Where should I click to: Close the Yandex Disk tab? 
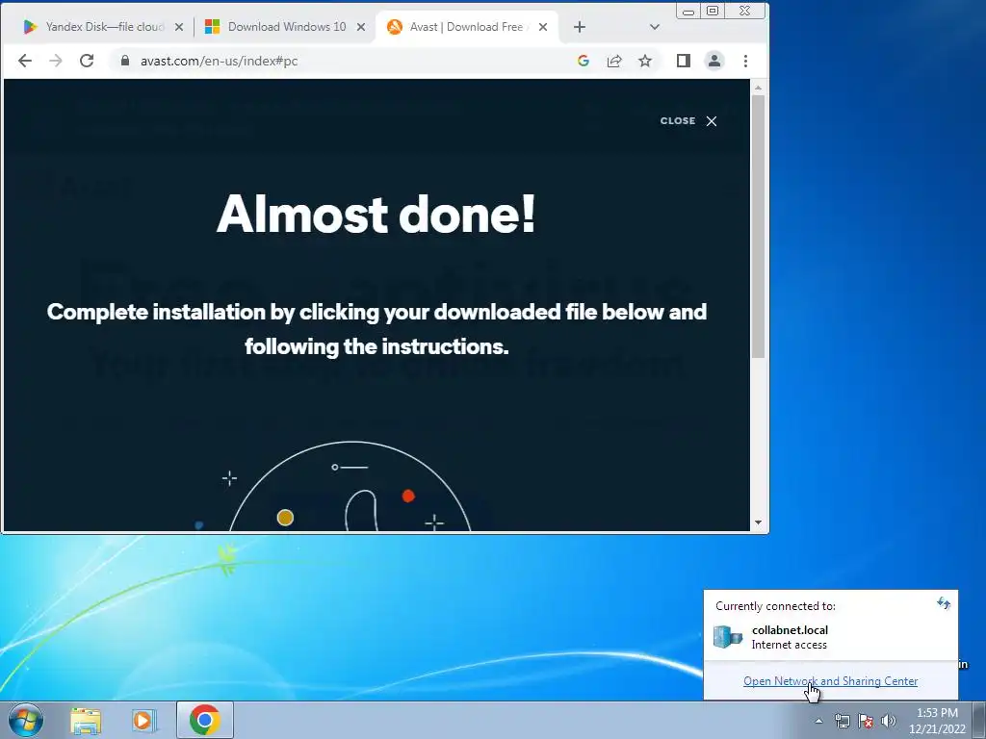pyautogui.click(x=179, y=27)
